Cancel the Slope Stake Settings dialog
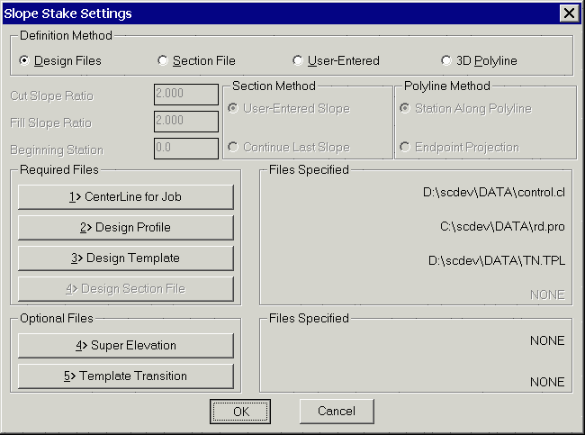This screenshot has width=585, height=435. point(337,411)
